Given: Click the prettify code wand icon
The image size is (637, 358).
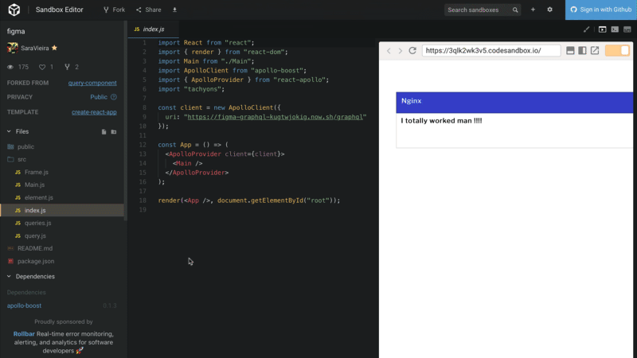Looking at the screenshot, I should (x=586, y=29).
